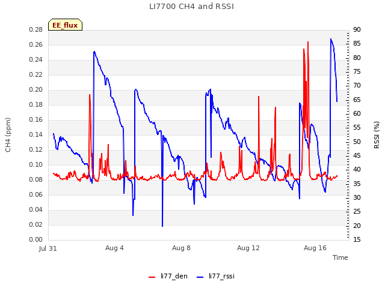Click the Aug 8 x-axis label

coord(181,248)
